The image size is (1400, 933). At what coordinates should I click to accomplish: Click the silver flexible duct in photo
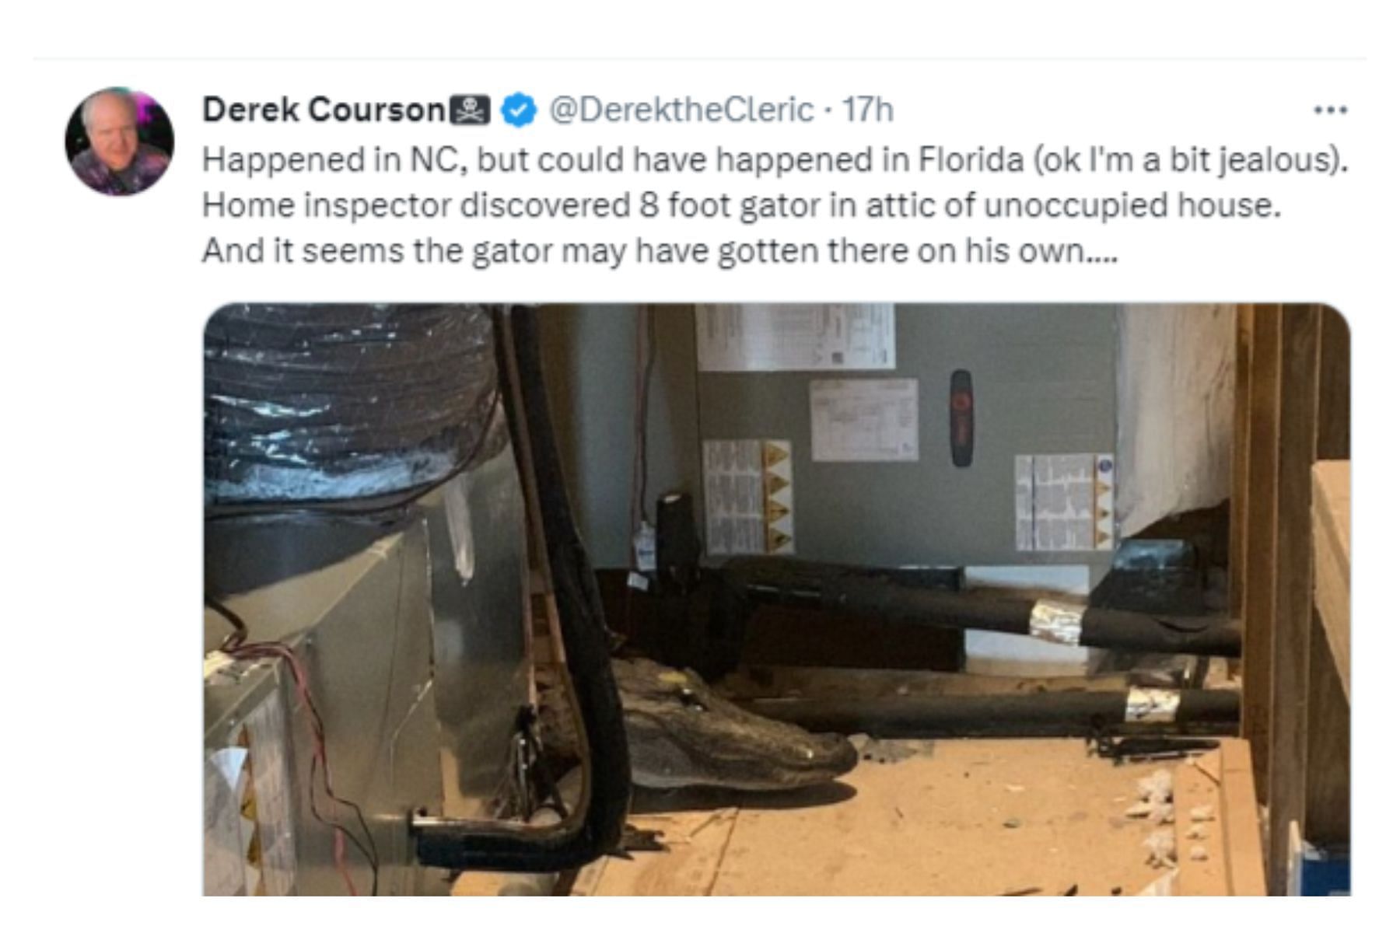click(350, 404)
